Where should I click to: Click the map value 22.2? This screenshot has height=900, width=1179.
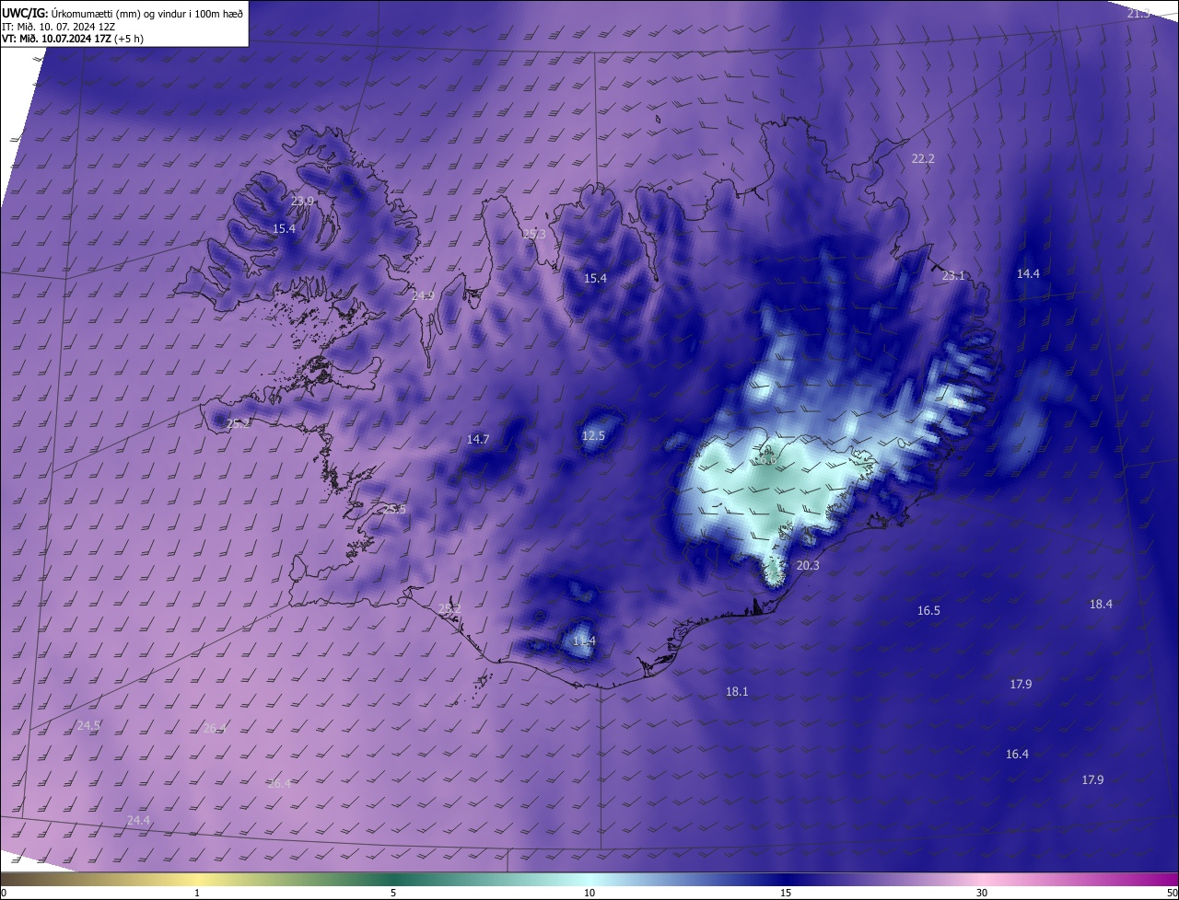point(923,158)
